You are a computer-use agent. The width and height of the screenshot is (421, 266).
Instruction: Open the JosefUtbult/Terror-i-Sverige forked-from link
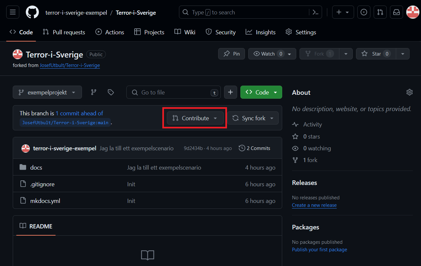pos(70,65)
